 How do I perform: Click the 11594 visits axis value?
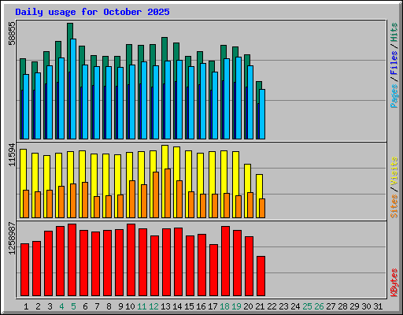pos(12,155)
